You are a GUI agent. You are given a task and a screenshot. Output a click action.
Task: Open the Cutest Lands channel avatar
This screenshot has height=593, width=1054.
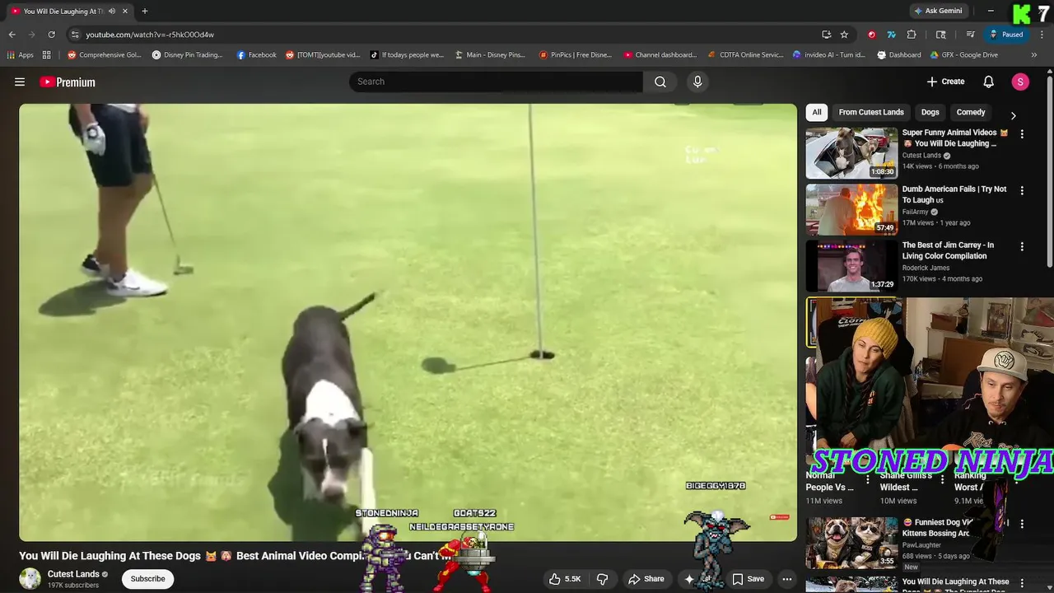(30, 579)
